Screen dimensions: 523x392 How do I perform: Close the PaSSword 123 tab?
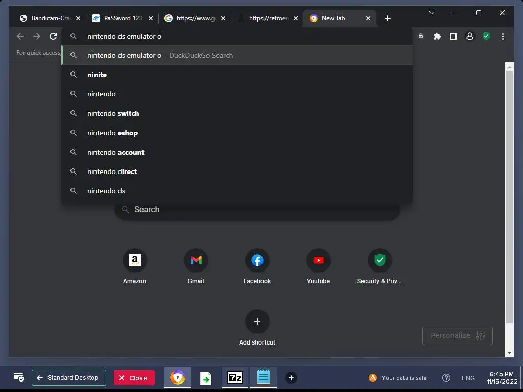point(151,18)
